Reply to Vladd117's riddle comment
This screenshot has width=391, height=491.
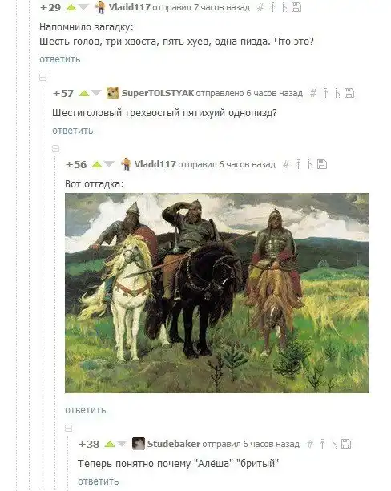point(60,59)
